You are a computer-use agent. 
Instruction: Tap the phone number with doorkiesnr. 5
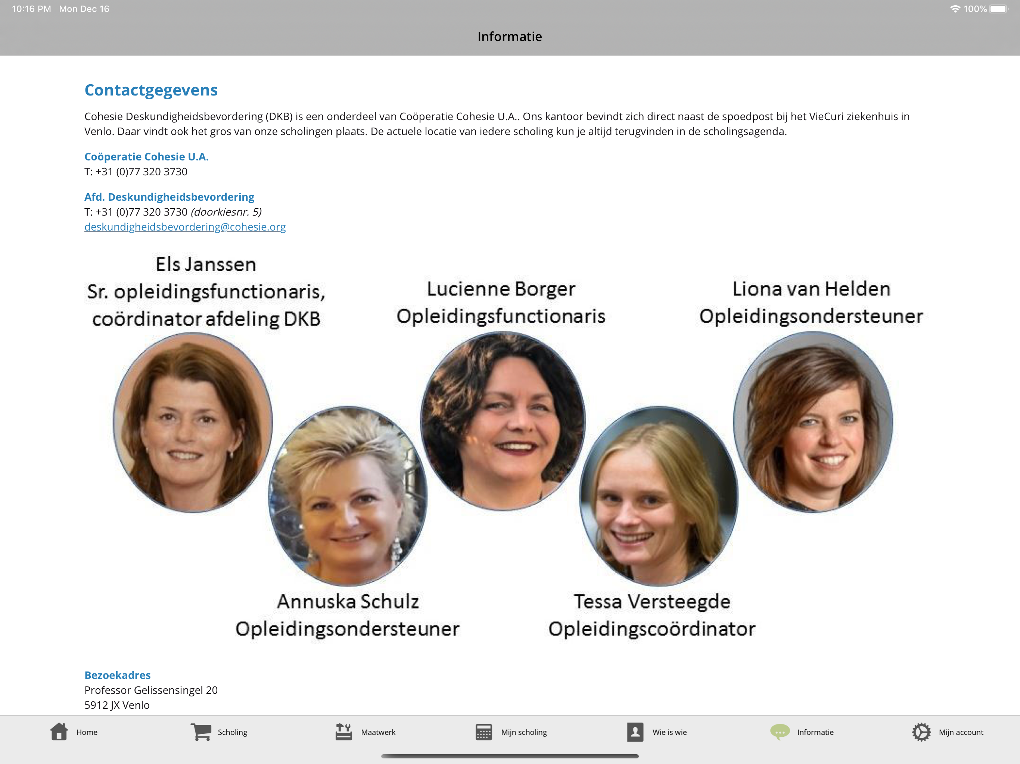(173, 212)
